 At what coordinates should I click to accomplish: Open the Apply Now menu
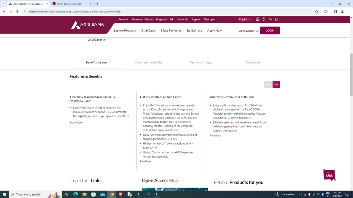[215, 31]
